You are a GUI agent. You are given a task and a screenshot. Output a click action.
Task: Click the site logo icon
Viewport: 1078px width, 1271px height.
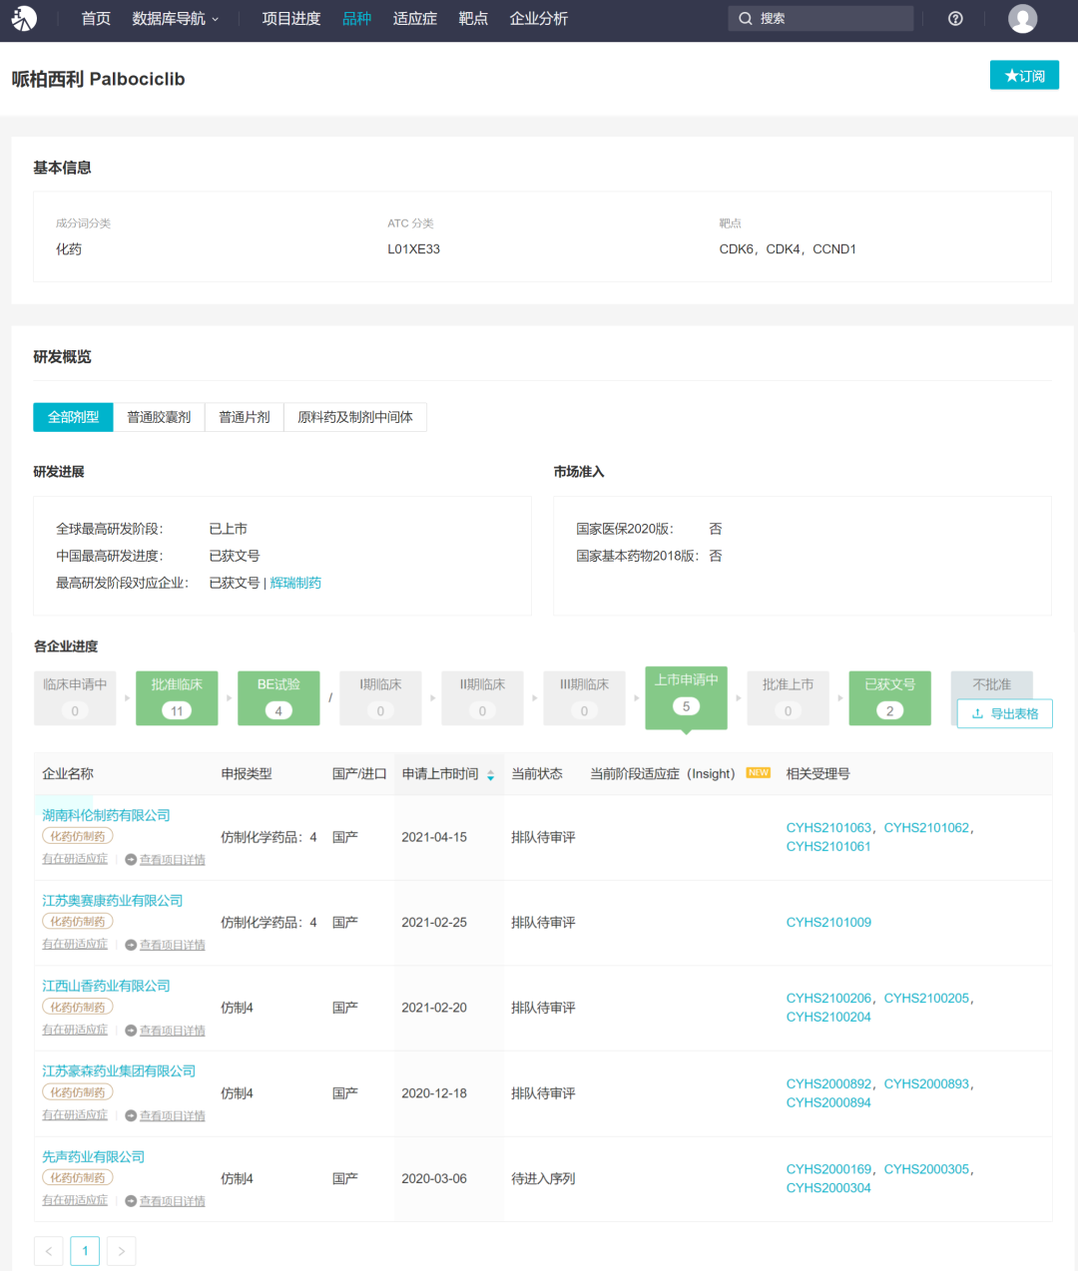[x=24, y=18]
